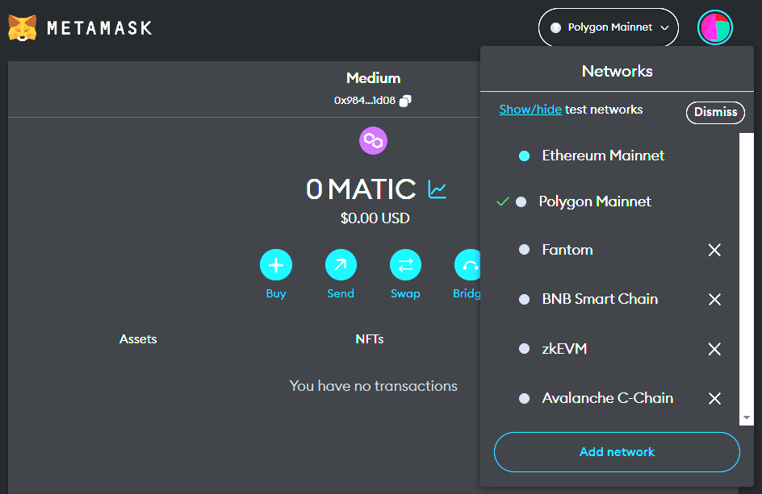Image resolution: width=762 pixels, height=494 pixels.
Task: Open the NFTs tab
Action: pos(370,339)
